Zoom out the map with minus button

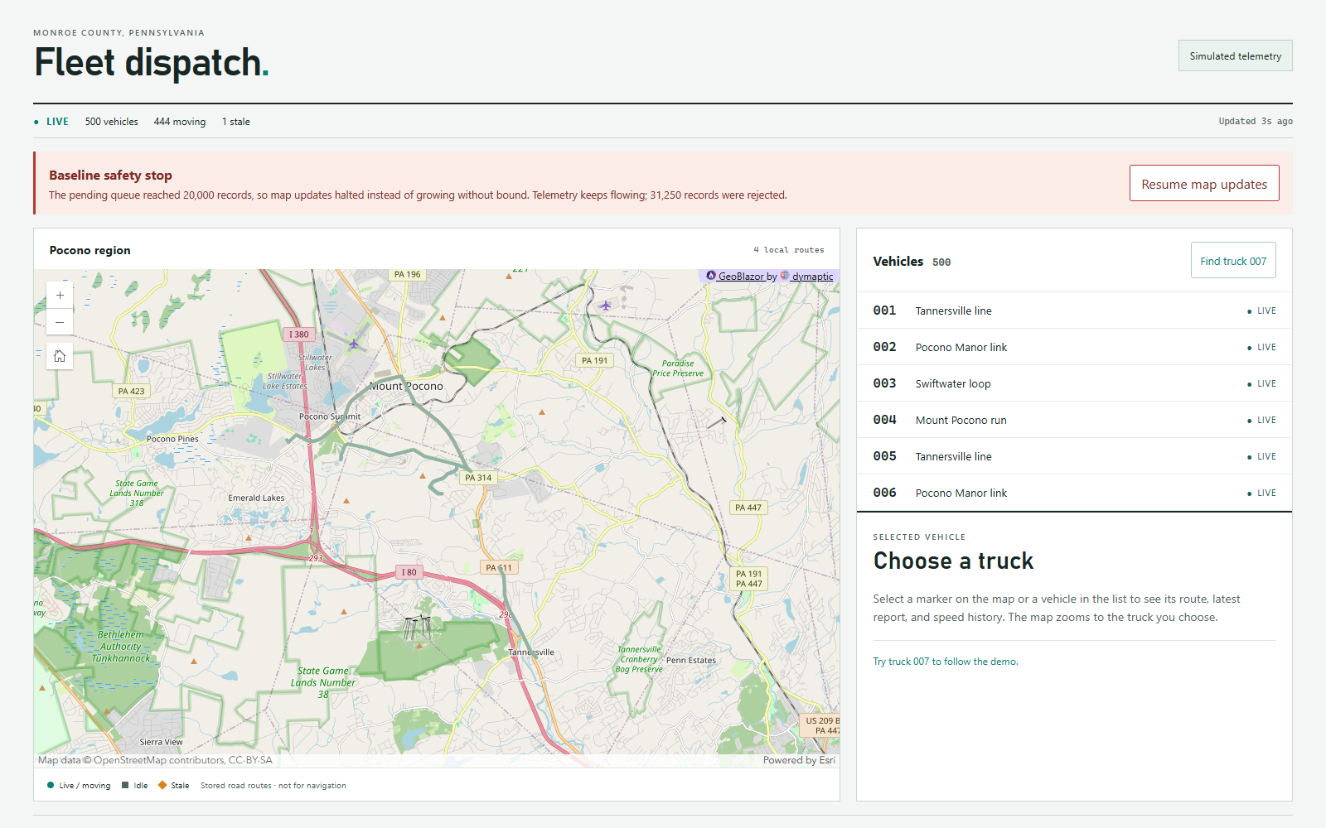[x=60, y=322]
